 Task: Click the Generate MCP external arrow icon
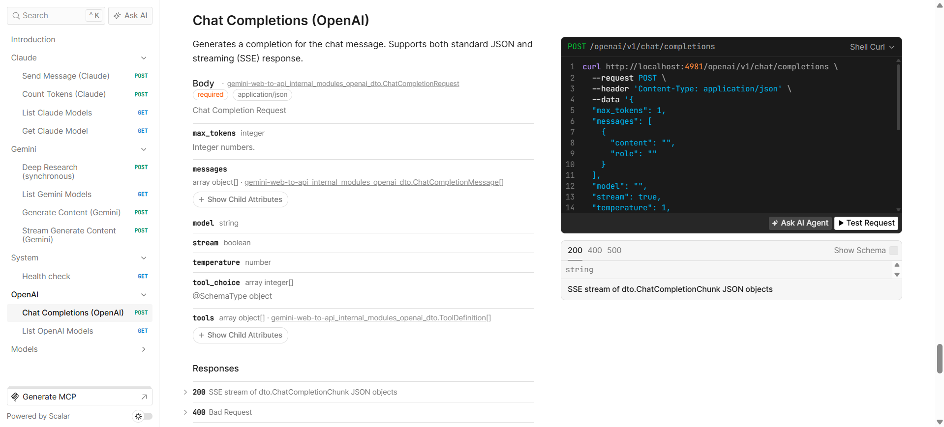click(x=144, y=397)
